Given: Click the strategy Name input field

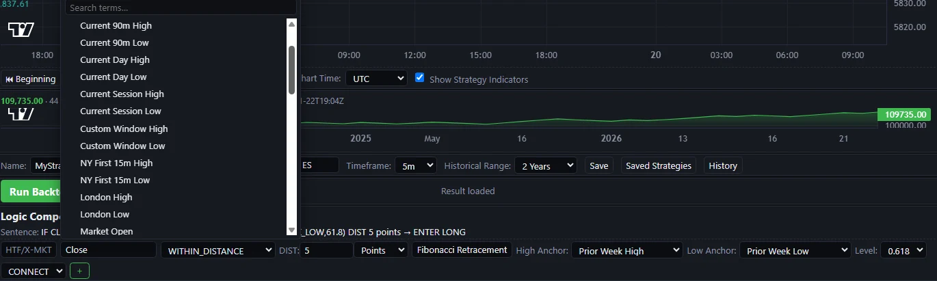Looking at the screenshot, I should coord(46,165).
